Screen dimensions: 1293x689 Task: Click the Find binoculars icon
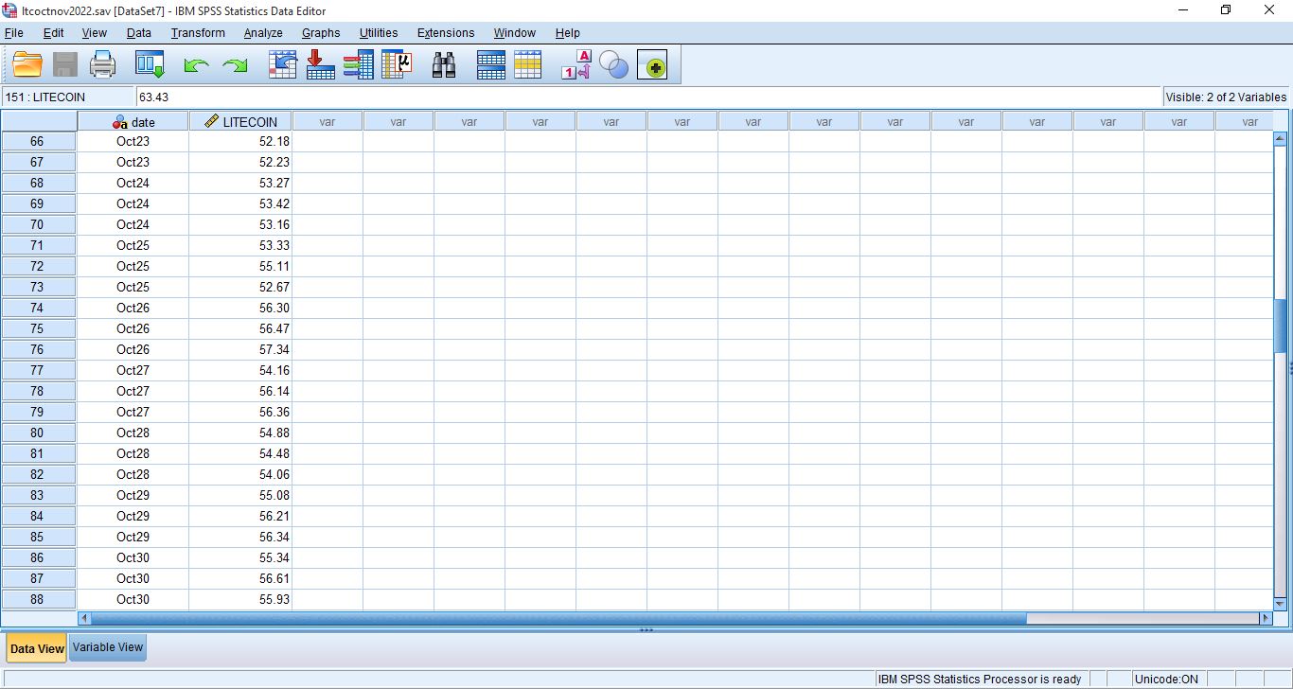pos(444,64)
